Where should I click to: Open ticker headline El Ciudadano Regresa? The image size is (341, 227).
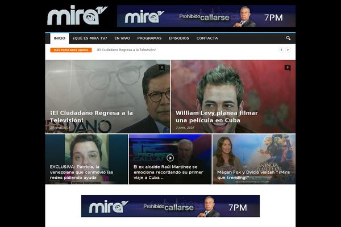point(126,50)
